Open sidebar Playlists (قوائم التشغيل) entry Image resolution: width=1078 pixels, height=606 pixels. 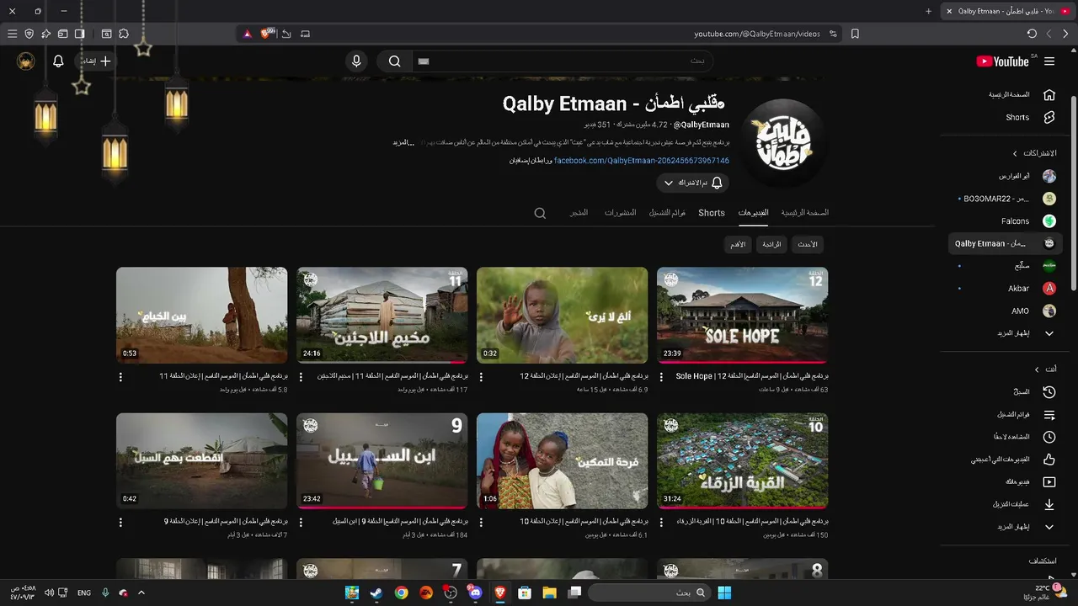pyautogui.click(x=1007, y=415)
